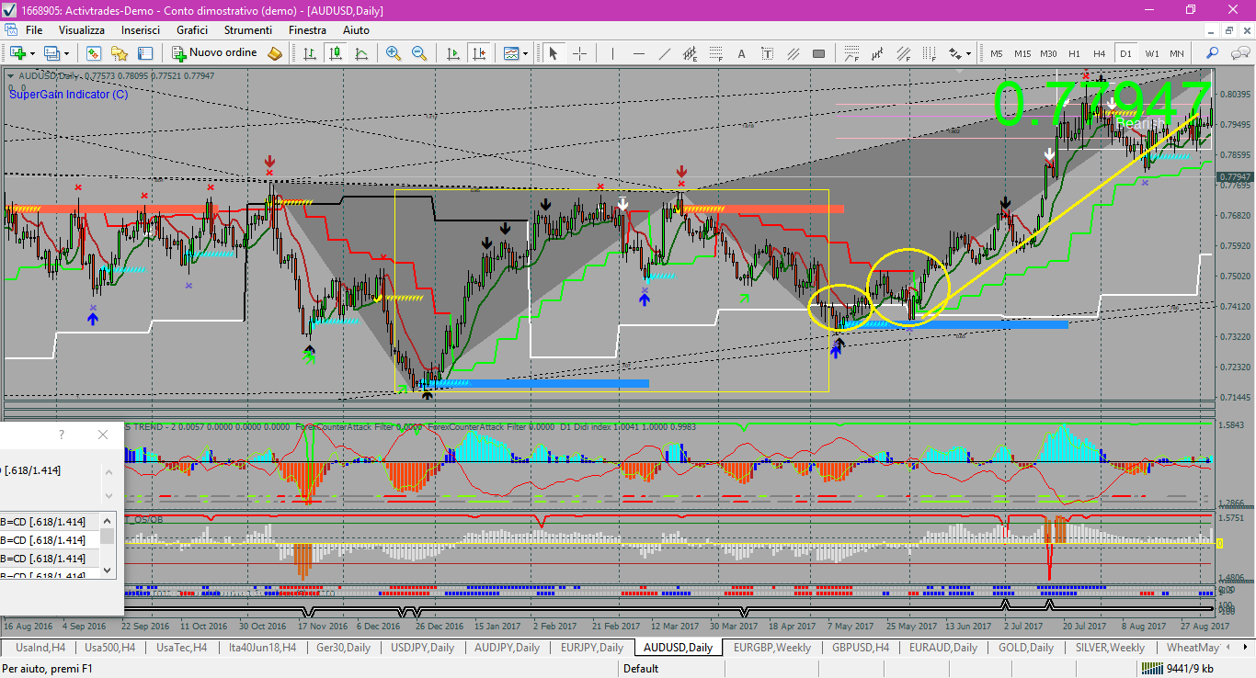Open the File menu
This screenshot has width=1256, height=678.
pyautogui.click(x=34, y=30)
